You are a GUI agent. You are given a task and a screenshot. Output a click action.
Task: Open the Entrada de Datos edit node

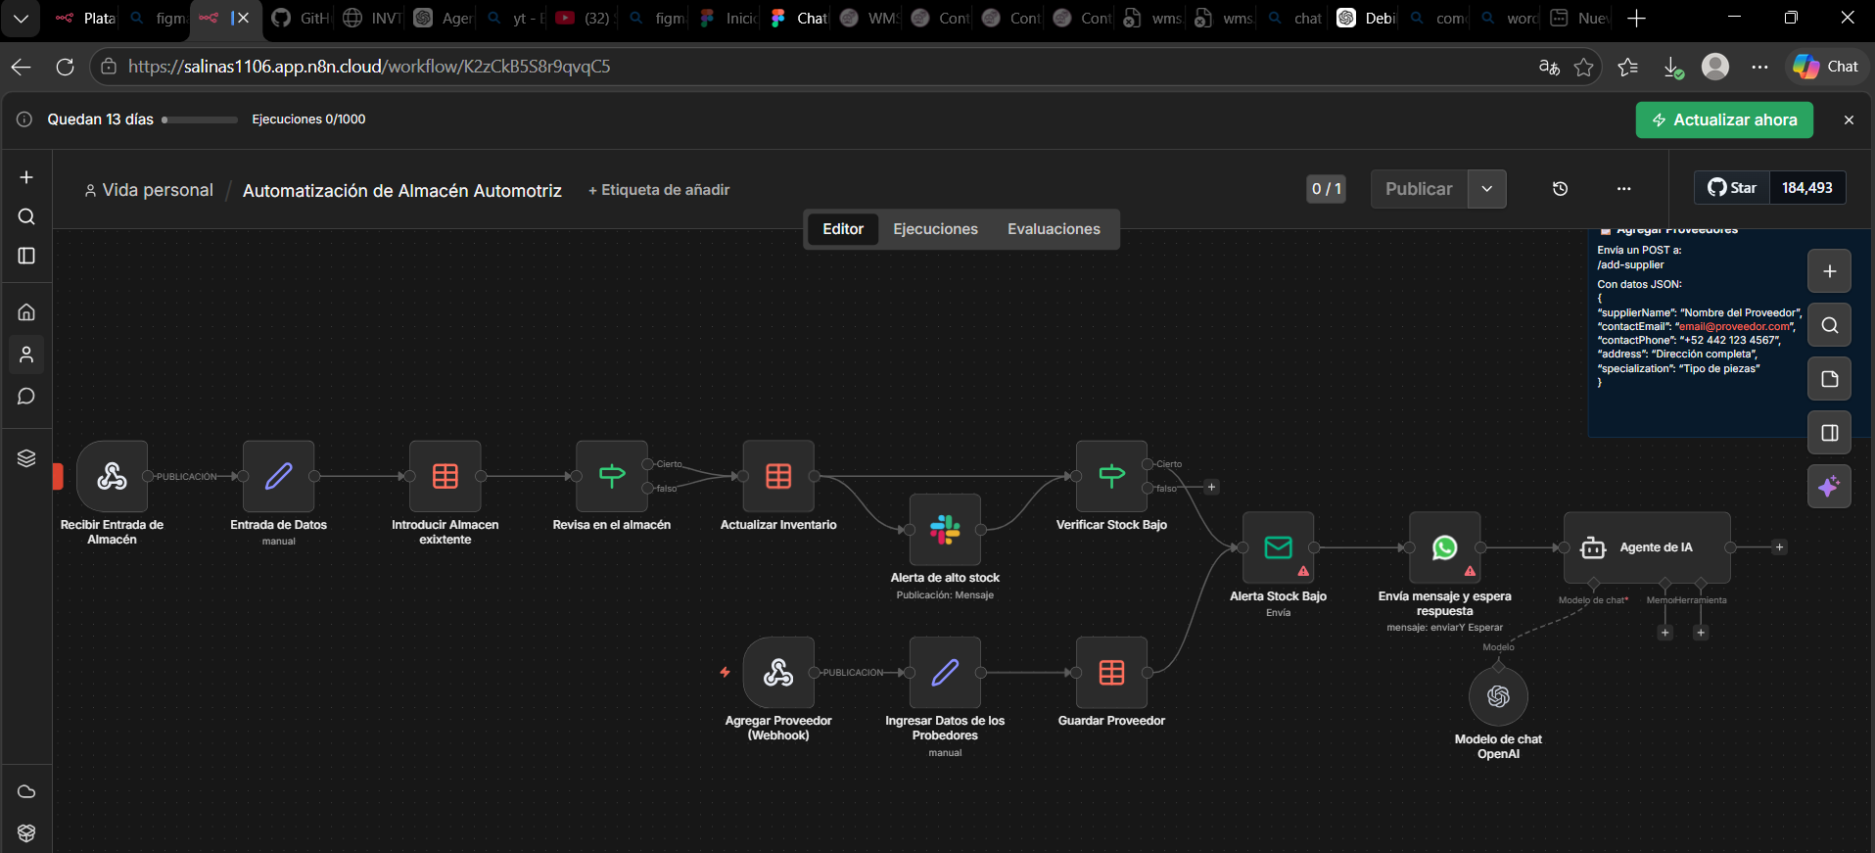279,476
